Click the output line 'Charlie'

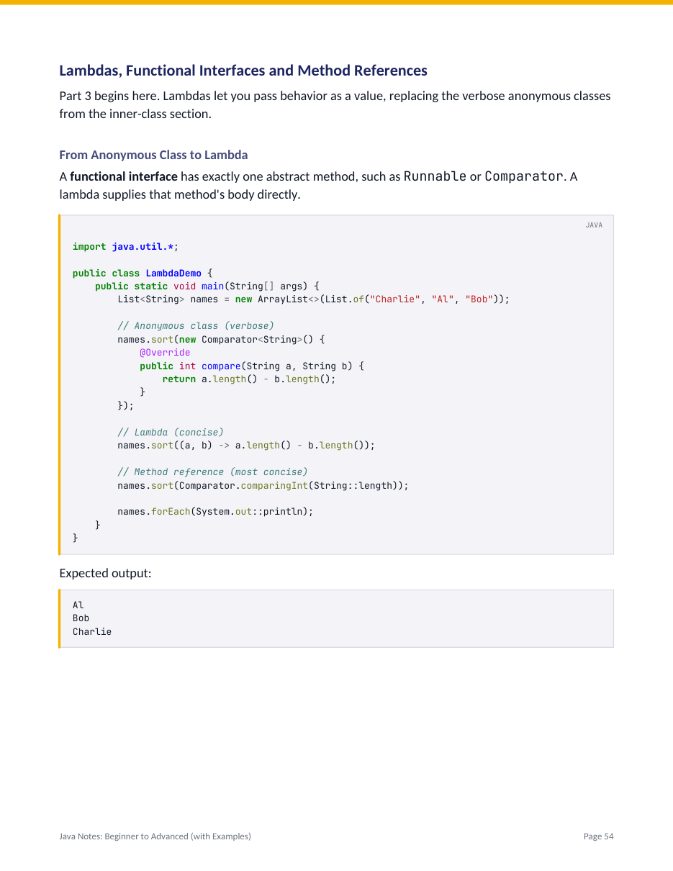(x=92, y=632)
